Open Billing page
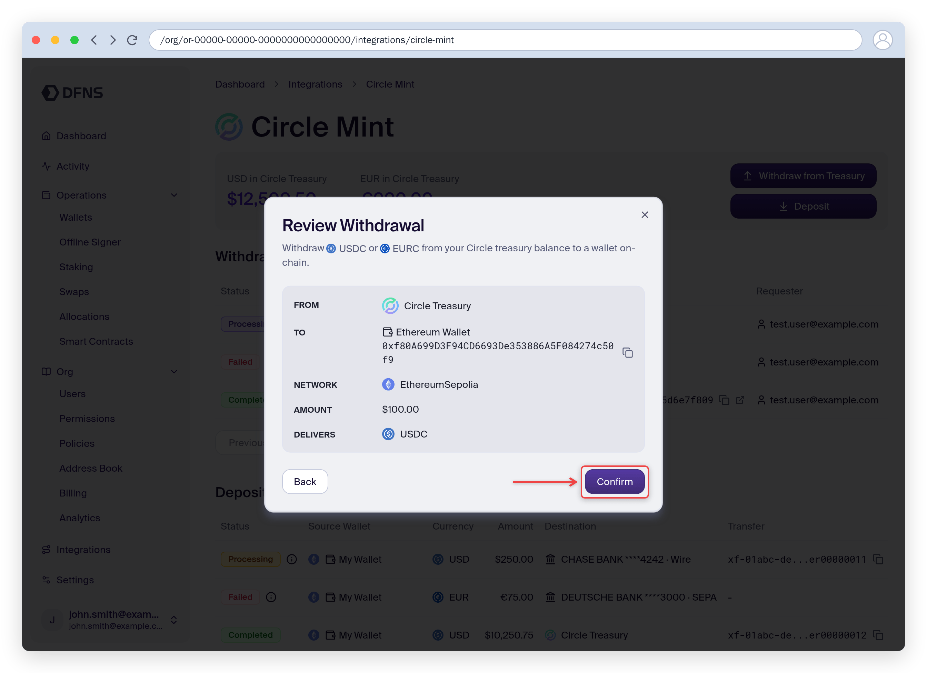927x673 pixels. (73, 493)
